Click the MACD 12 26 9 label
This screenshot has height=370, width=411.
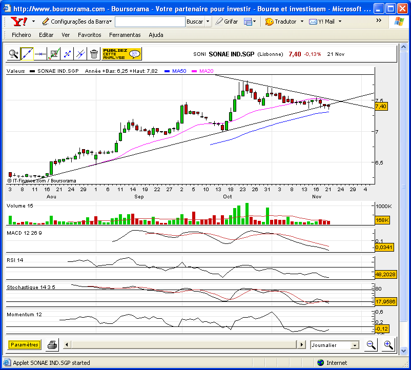coord(24,233)
